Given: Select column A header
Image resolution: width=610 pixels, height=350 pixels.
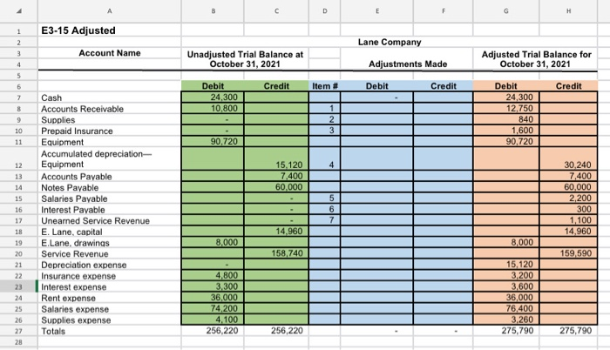Looking at the screenshot, I should pyautogui.click(x=109, y=11).
